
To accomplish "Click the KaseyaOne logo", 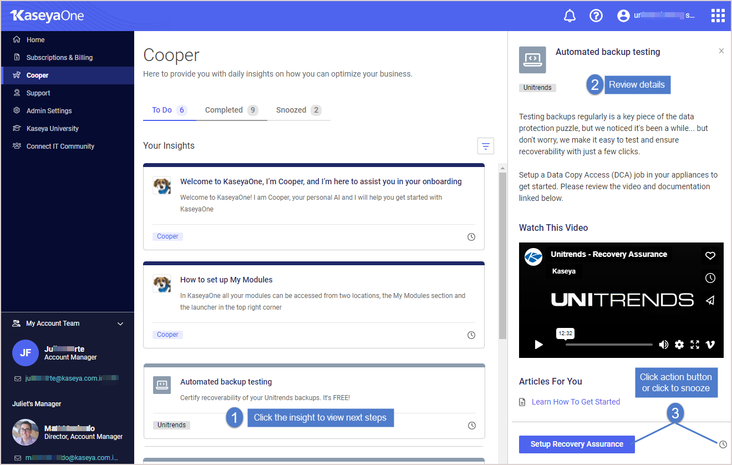I will point(47,16).
